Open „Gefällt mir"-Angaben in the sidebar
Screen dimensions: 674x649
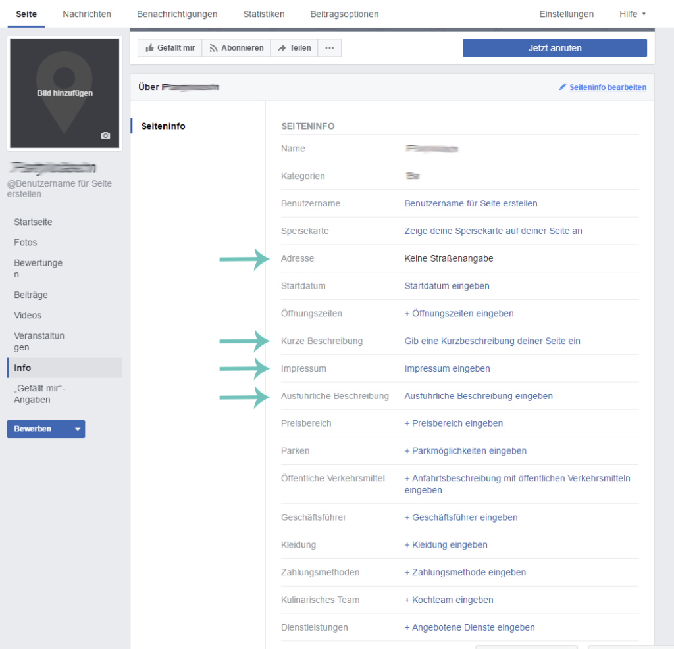click(x=39, y=394)
